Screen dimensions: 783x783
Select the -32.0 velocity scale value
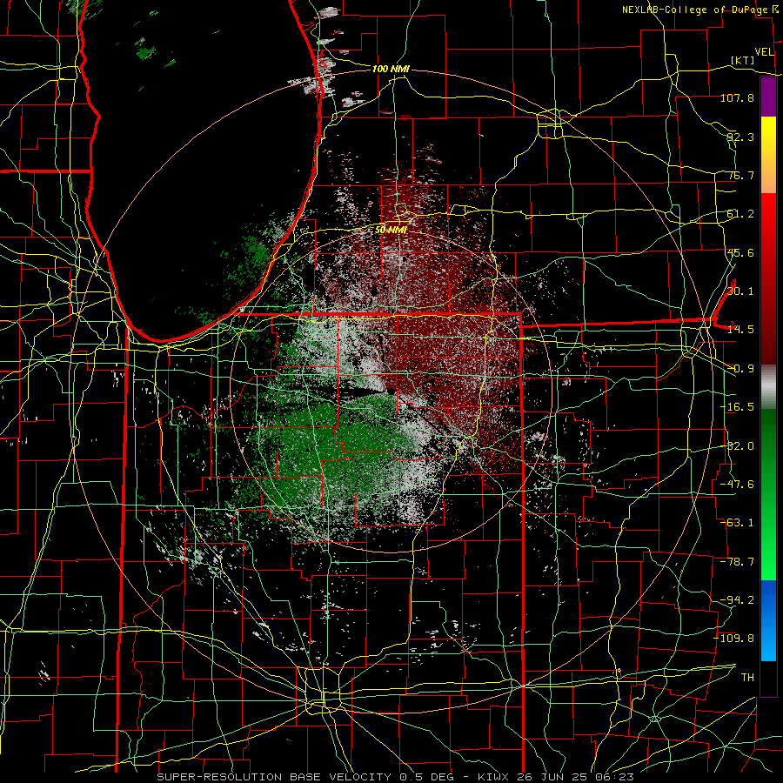tap(737, 446)
